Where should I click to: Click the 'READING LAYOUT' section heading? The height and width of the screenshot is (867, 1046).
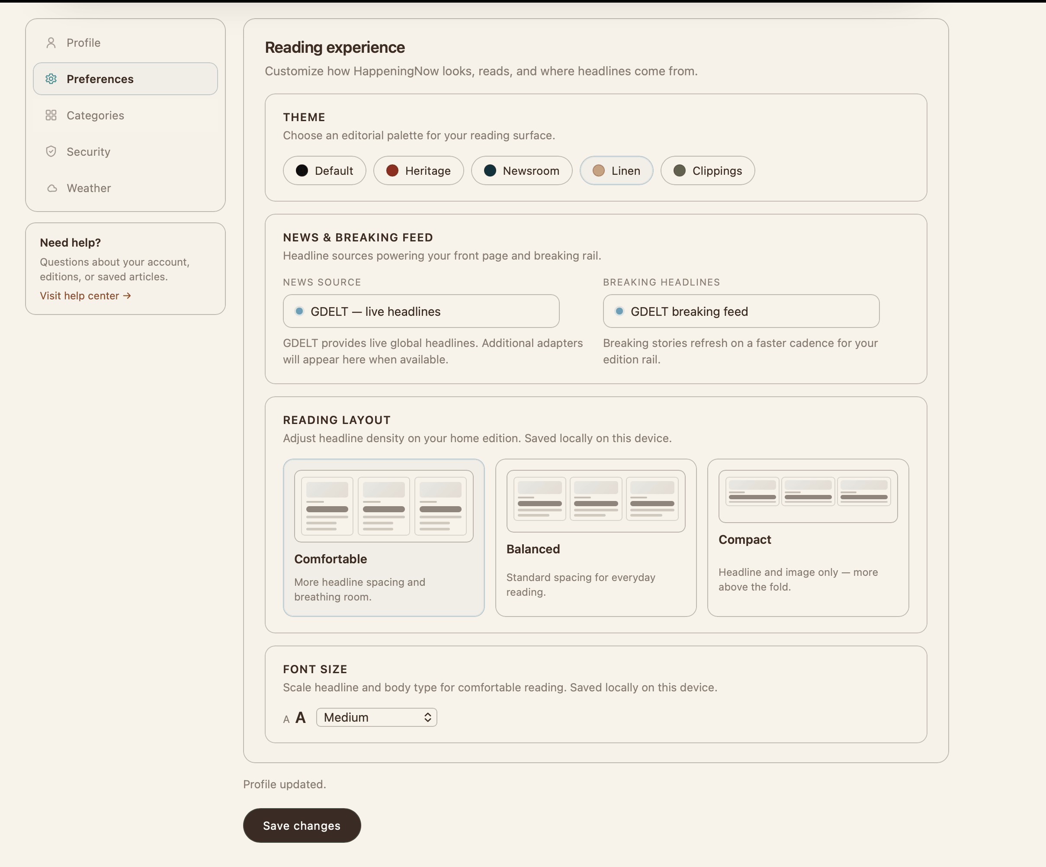(x=337, y=420)
